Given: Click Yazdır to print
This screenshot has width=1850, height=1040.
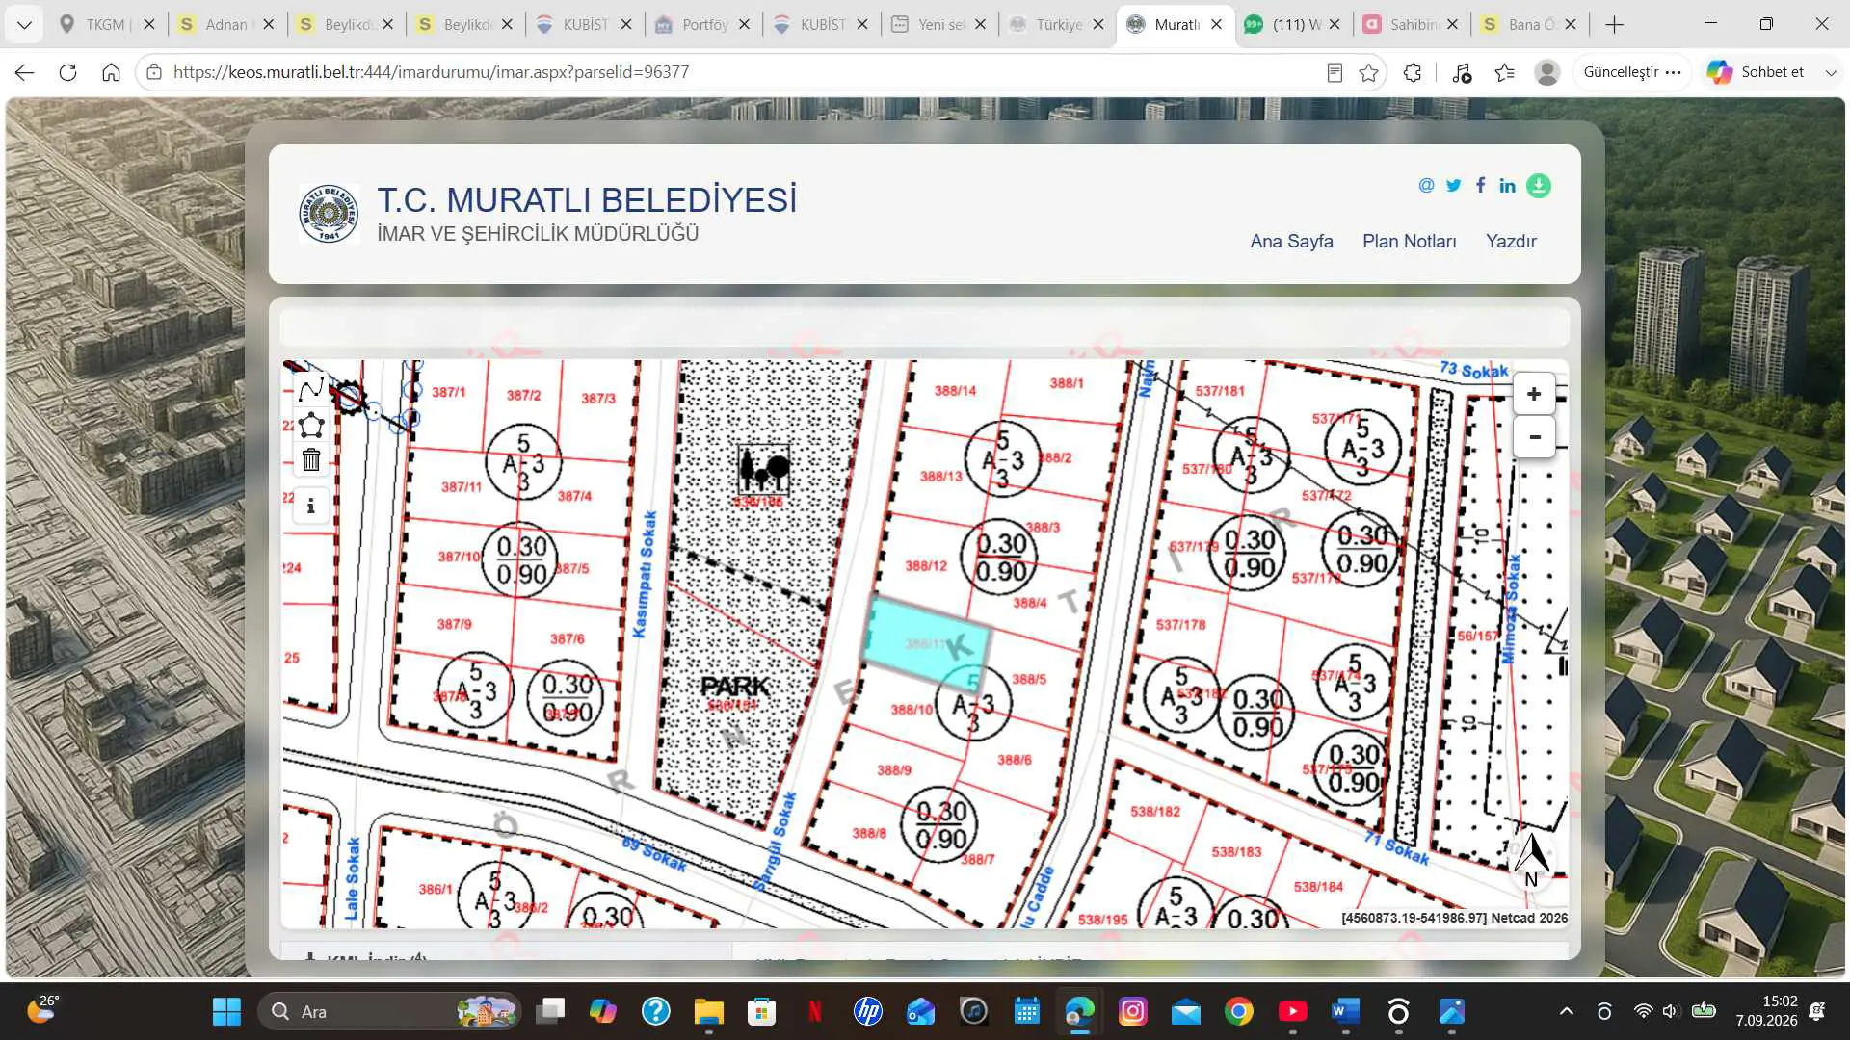Looking at the screenshot, I should (1511, 241).
